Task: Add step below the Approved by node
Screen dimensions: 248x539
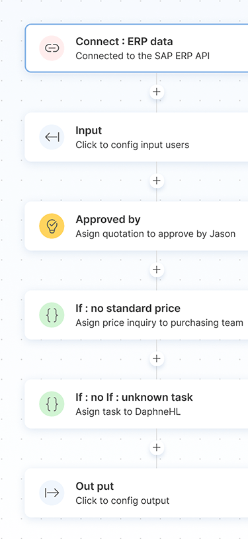Action: (x=157, y=270)
